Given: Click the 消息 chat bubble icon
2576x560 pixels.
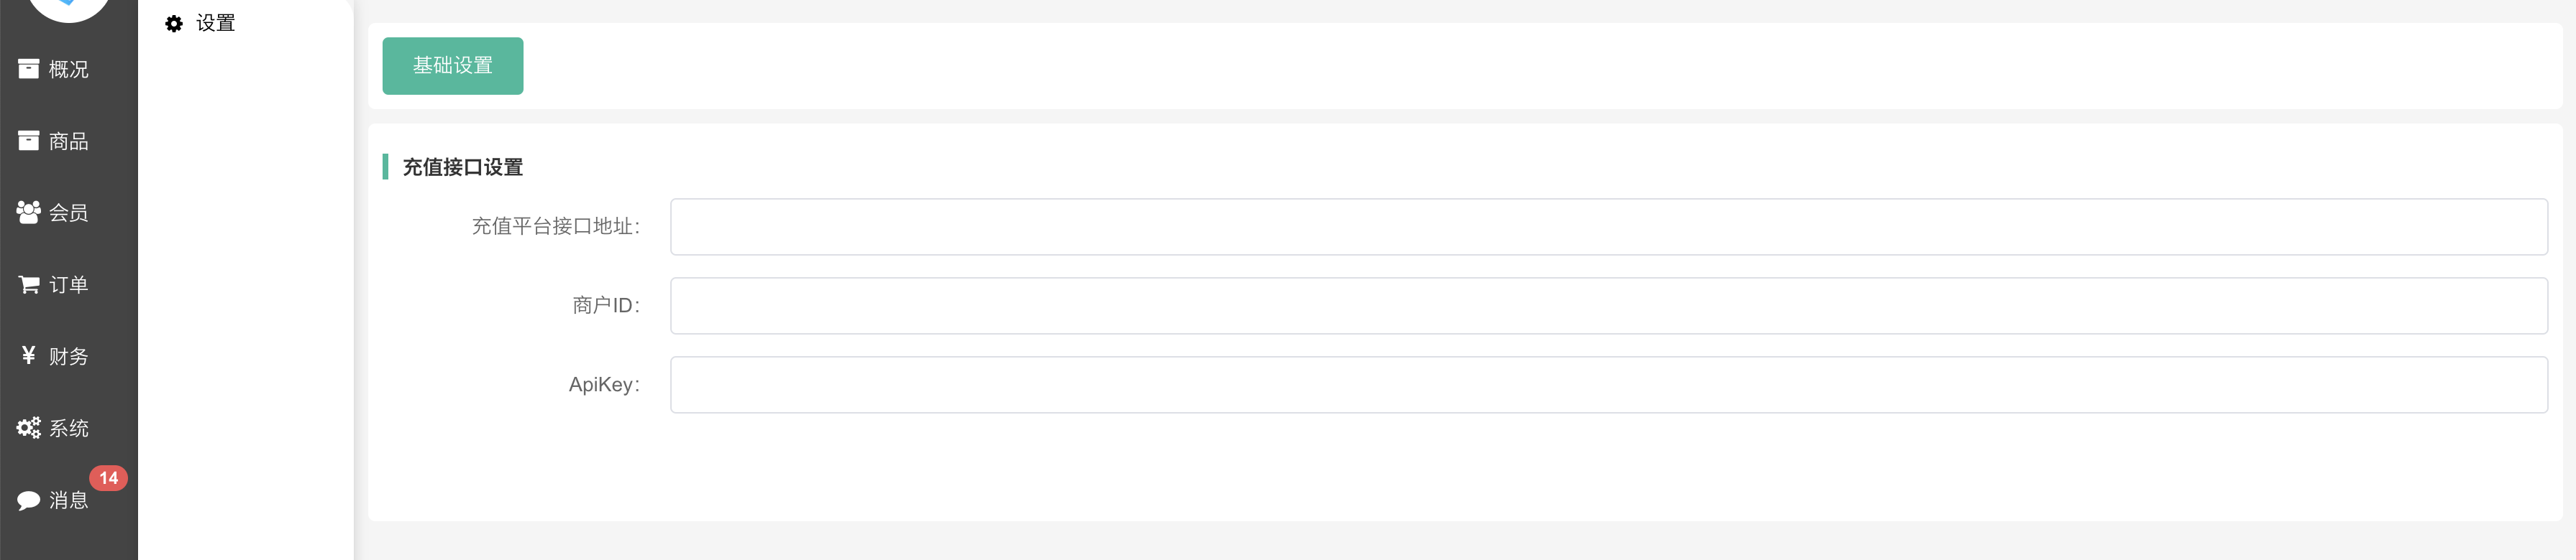Looking at the screenshot, I should coord(28,500).
